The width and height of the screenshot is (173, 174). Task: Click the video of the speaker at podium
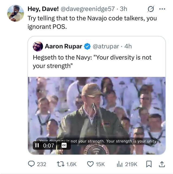click(97, 112)
